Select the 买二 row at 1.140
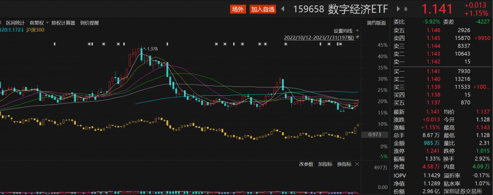 coord(442,79)
